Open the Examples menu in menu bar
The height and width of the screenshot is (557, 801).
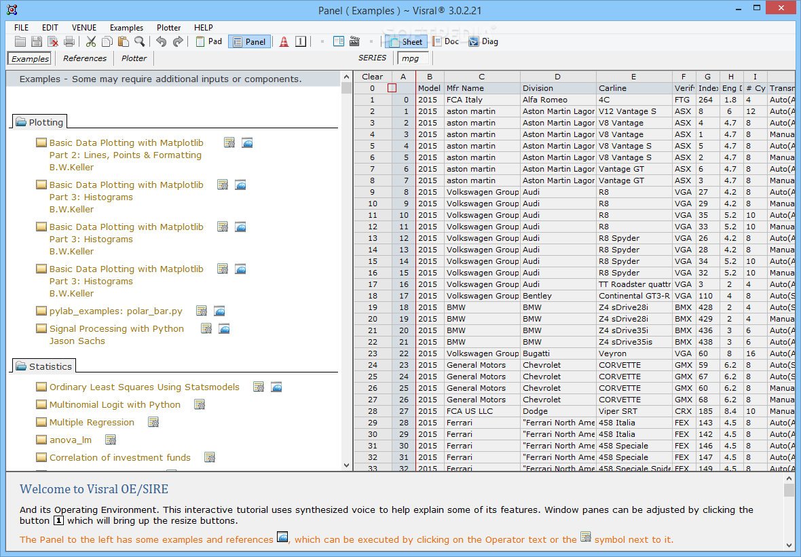click(126, 28)
